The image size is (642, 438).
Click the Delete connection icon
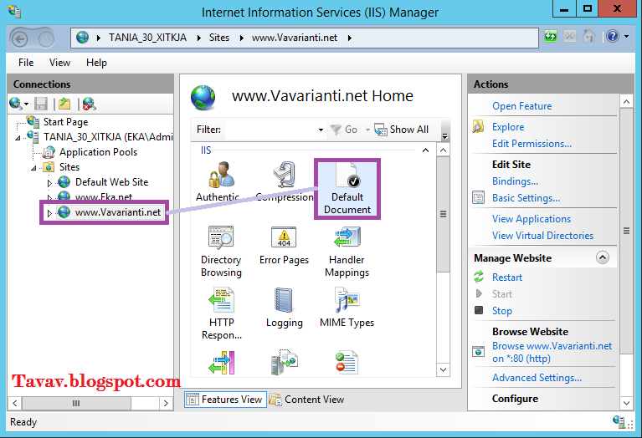[x=89, y=104]
